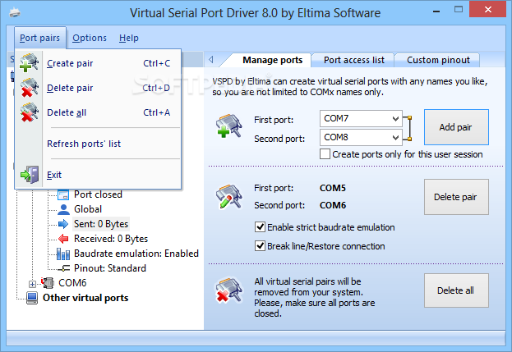Image resolution: width=512 pixels, height=352 pixels.
Task: Select Global tree row
Action: click(x=88, y=209)
